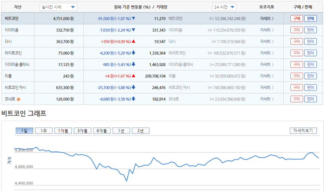Buy 모네로 using the 구매 button

296,99
